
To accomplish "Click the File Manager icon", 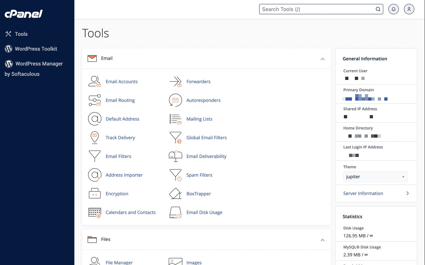I will point(94,261).
